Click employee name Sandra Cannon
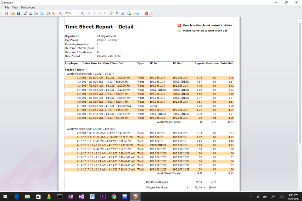The width and height of the screenshot is (302, 201). [75, 70]
